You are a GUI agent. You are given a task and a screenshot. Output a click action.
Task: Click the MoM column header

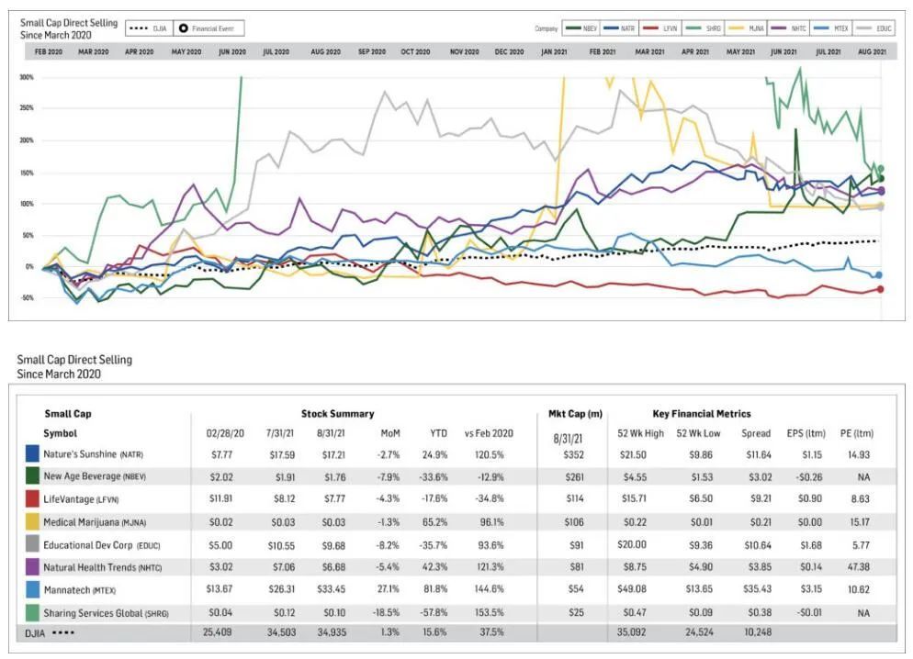(x=390, y=433)
